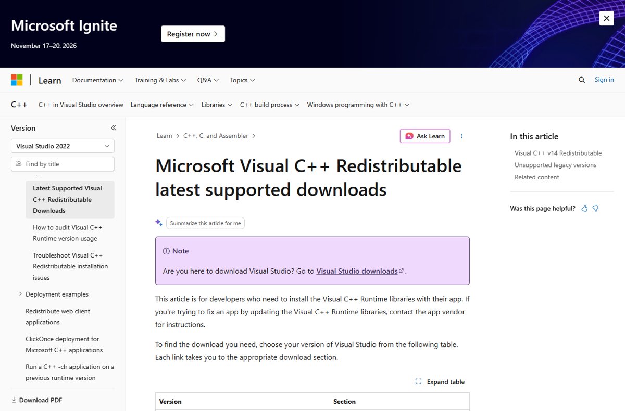Image resolution: width=625 pixels, height=411 pixels.
Task: Open the search icon in header
Action: [582, 80]
